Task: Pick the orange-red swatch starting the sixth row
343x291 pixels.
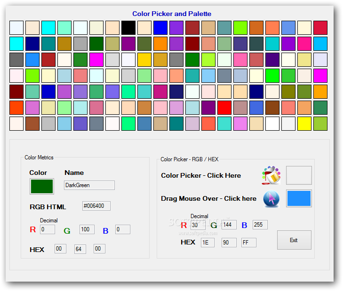Action: (x=16, y=108)
